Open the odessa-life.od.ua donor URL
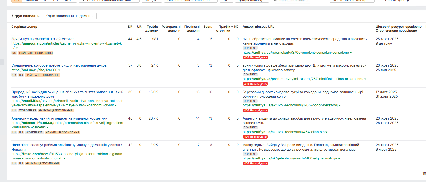This screenshot has height=182, width=426. tap(67, 125)
